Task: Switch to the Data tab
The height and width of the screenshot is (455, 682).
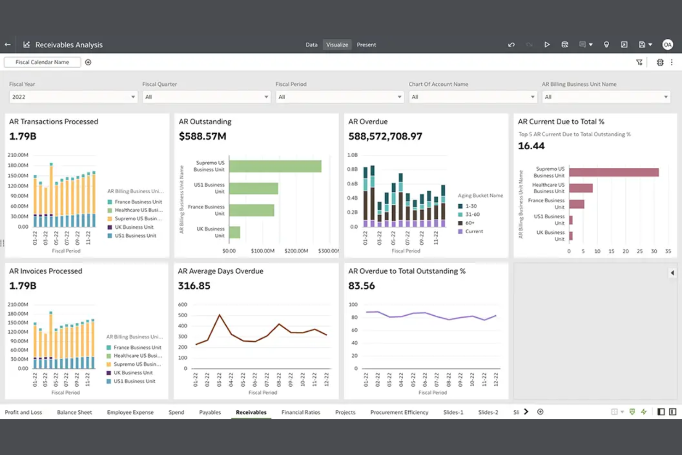Action: pyautogui.click(x=312, y=45)
